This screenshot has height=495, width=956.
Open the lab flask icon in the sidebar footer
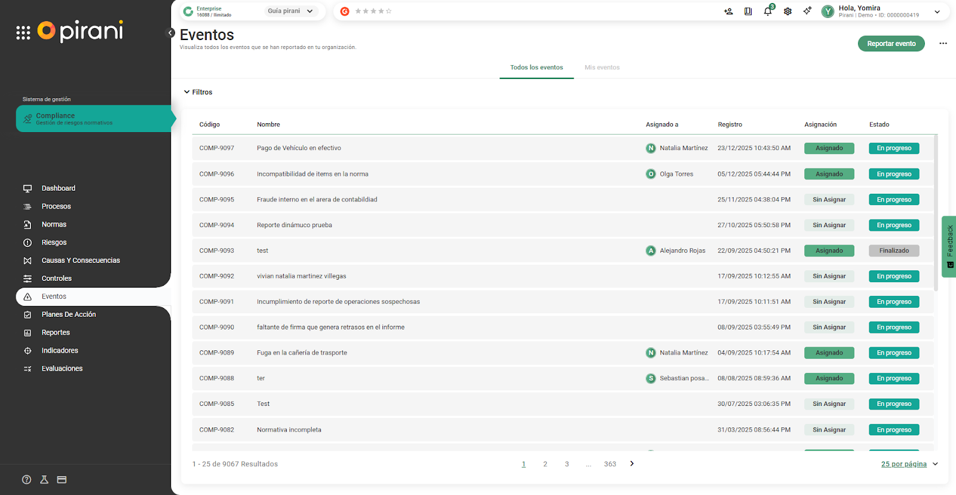[44, 479]
